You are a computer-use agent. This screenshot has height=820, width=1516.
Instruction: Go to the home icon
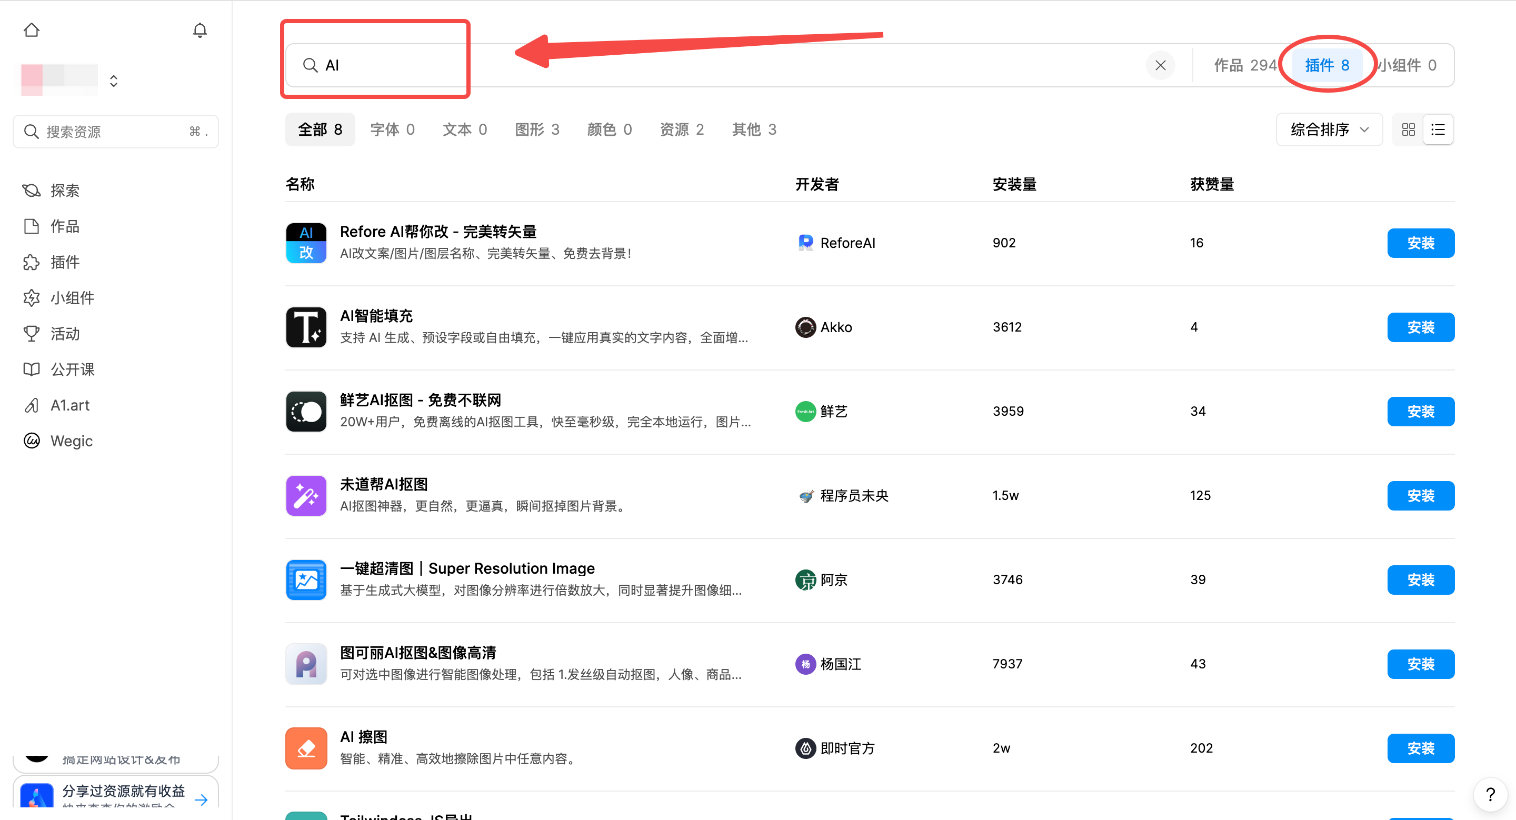pos(31,29)
